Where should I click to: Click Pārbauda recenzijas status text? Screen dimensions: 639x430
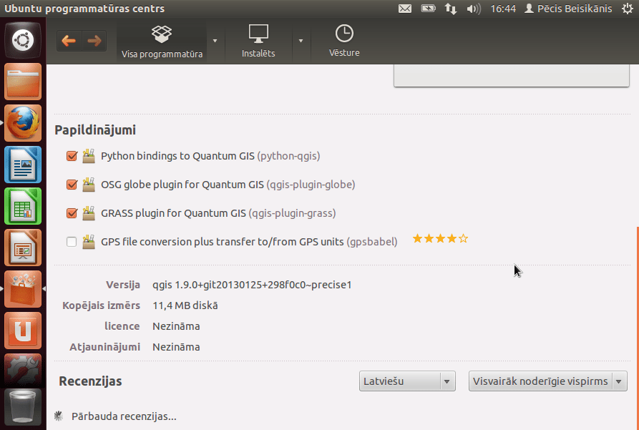124,416
